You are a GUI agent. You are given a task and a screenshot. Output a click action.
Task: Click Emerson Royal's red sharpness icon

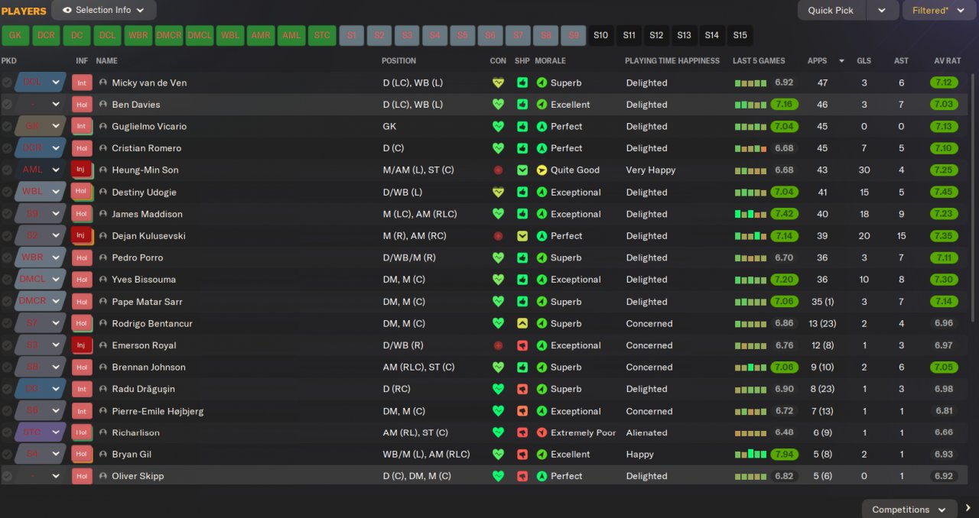[522, 345]
